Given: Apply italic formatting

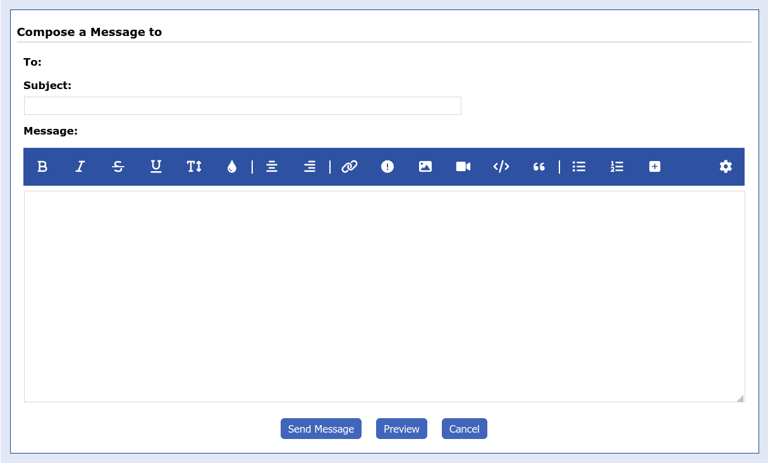Looking at the screenshot, I should (80, 167).
